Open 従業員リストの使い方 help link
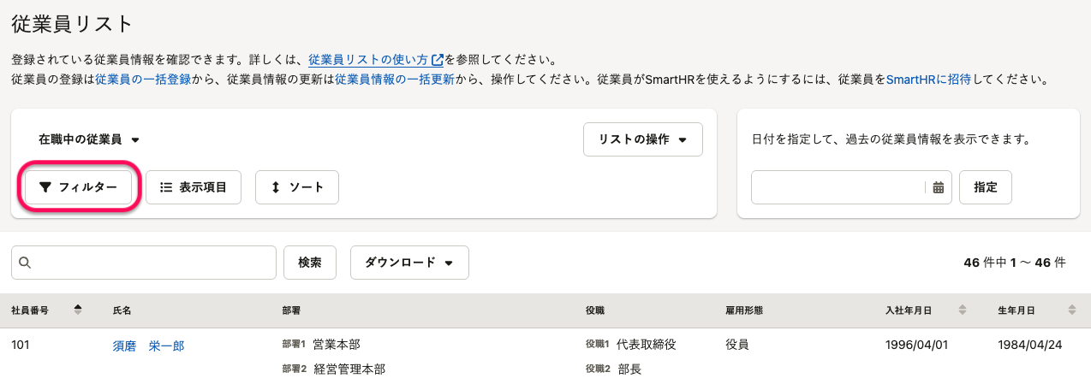1091x384 pixels. [x=375, y=60]
